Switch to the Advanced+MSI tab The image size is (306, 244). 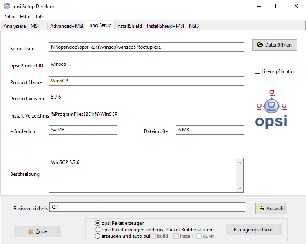[x=67, y=26]
